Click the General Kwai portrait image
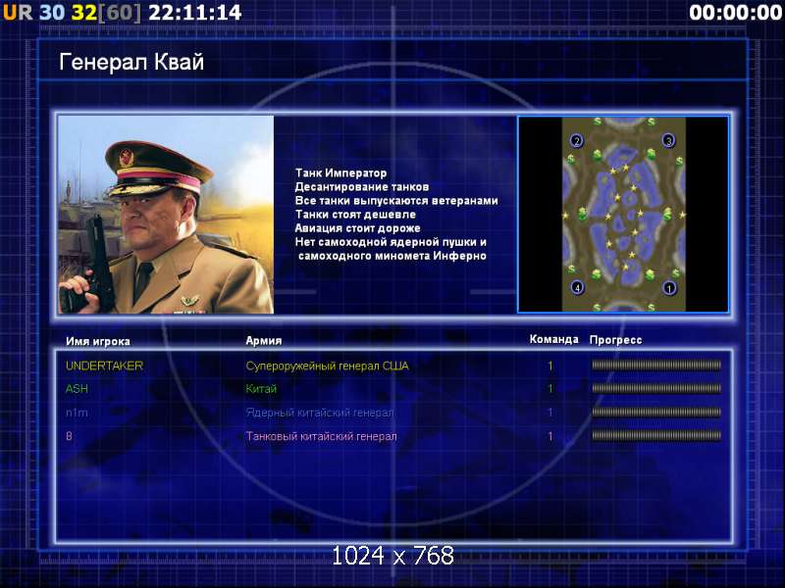Viewport: 785px width, 588px height. tap(166, 215)
